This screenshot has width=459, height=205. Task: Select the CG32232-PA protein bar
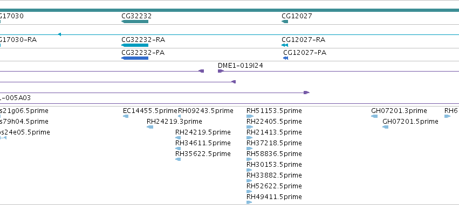tap(135, 58)
